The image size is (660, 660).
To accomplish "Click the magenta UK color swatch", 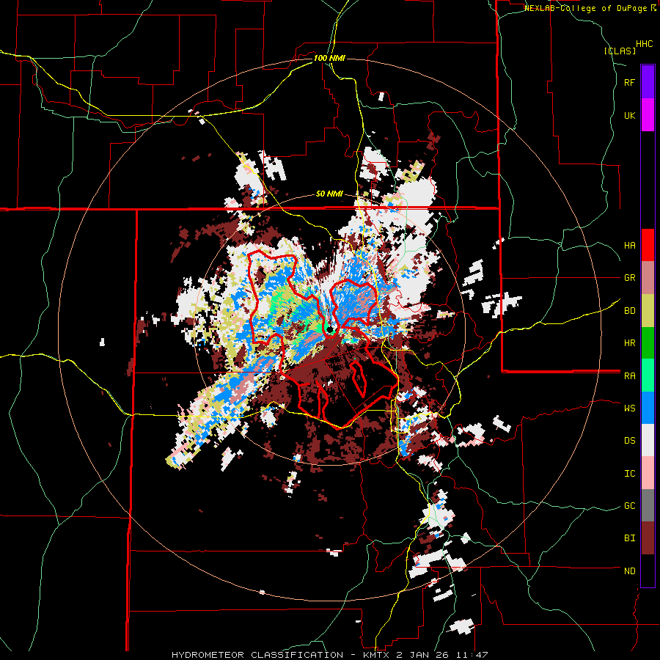I will (648, 114).
